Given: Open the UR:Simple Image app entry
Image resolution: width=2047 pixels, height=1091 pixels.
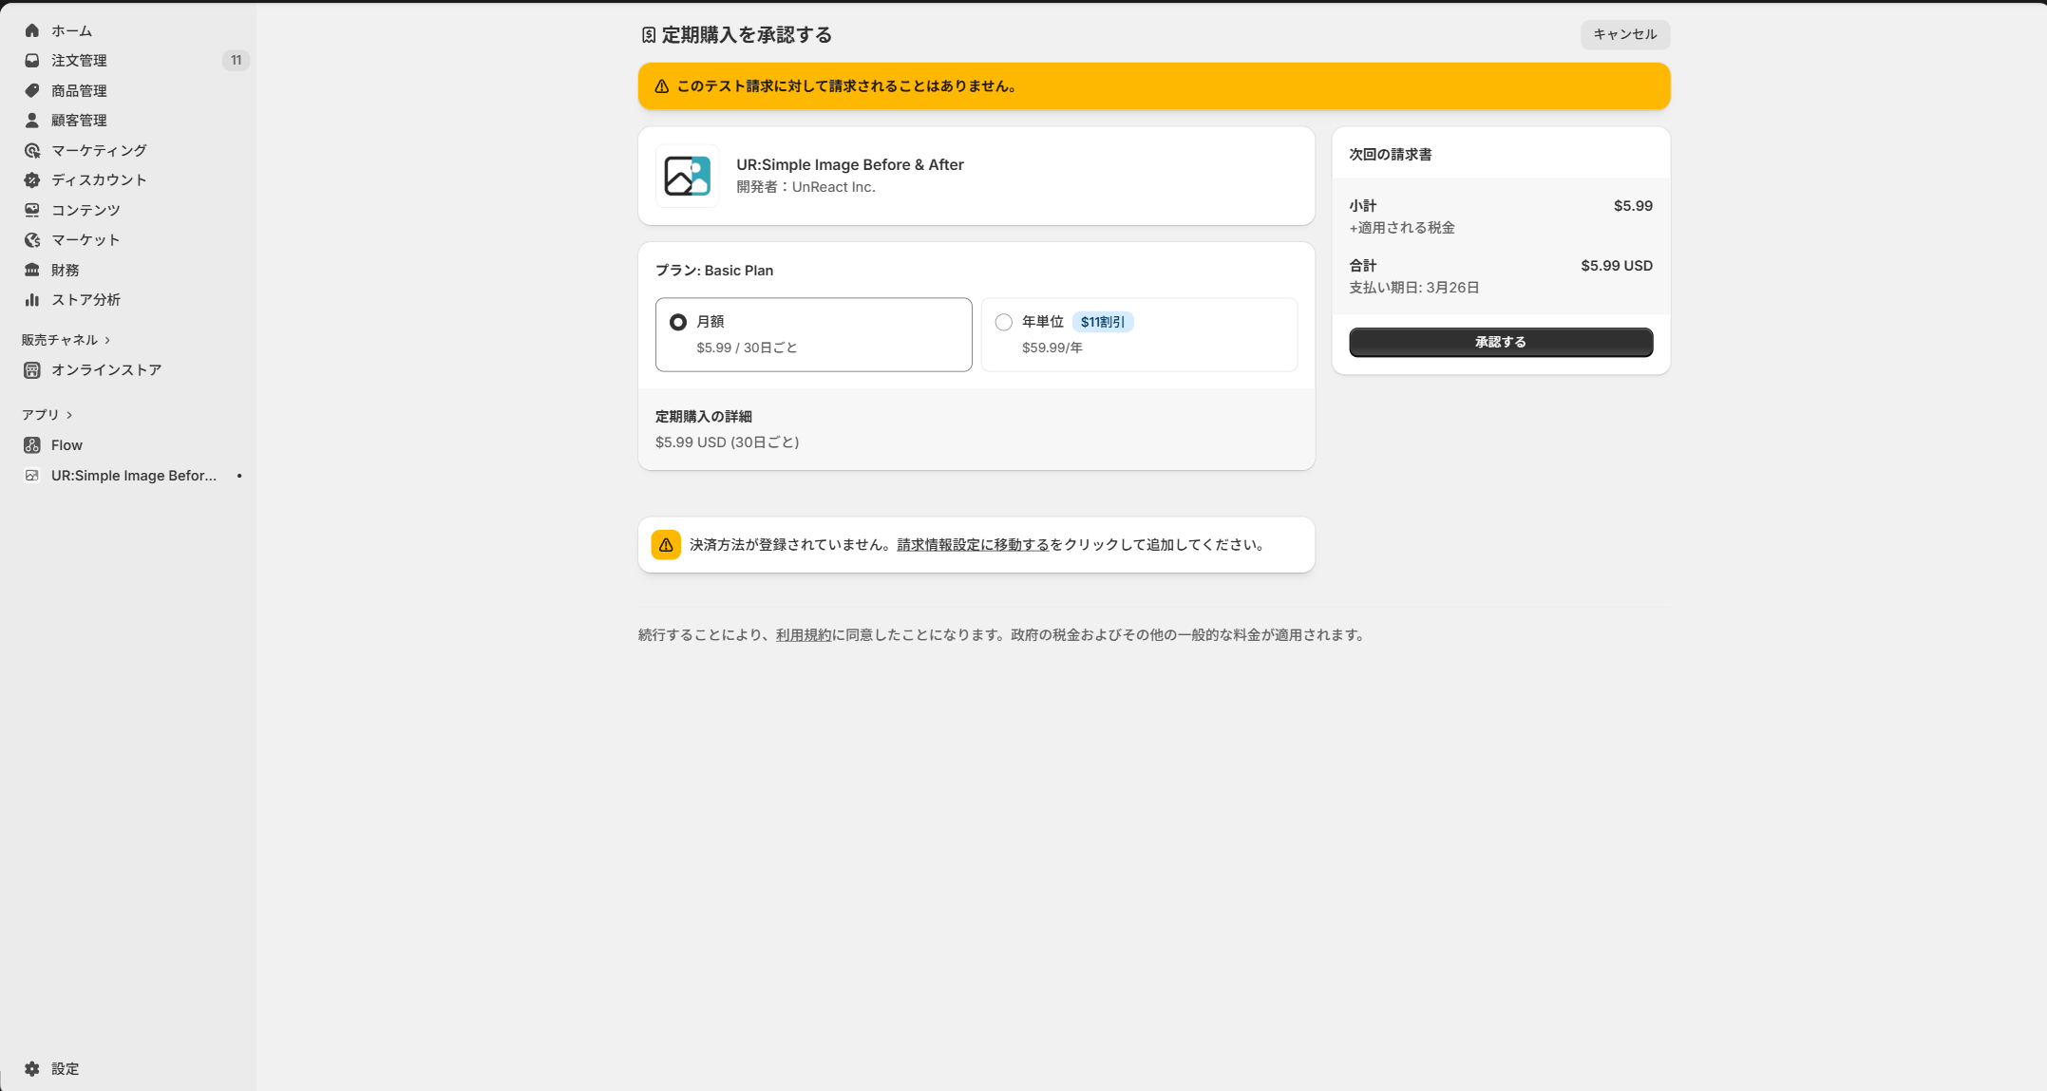Looking at the screenshot, I should (133, 475).
